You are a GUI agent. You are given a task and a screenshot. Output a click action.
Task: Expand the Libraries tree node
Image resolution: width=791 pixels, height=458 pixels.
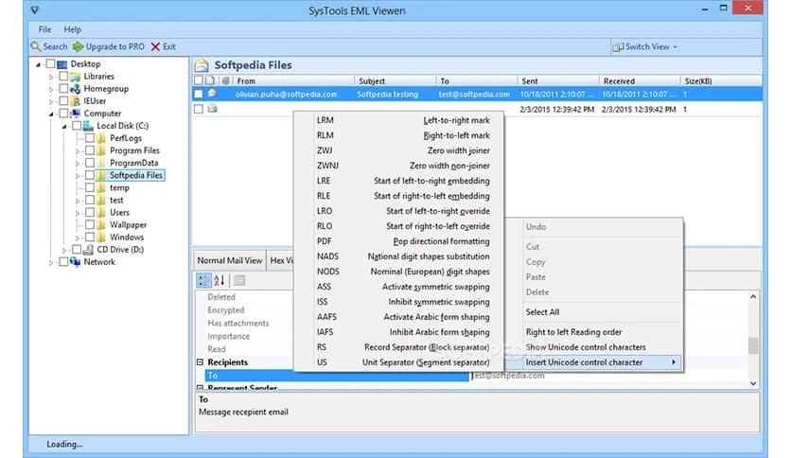tap(51, 77)
